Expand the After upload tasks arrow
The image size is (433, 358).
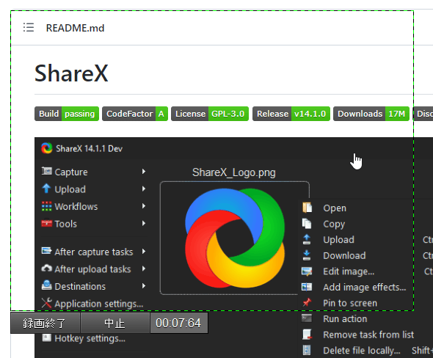(144, 268)
